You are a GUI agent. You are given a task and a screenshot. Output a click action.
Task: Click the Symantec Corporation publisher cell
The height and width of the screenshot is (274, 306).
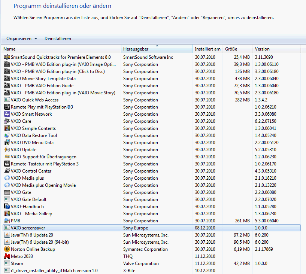point(145,249)
